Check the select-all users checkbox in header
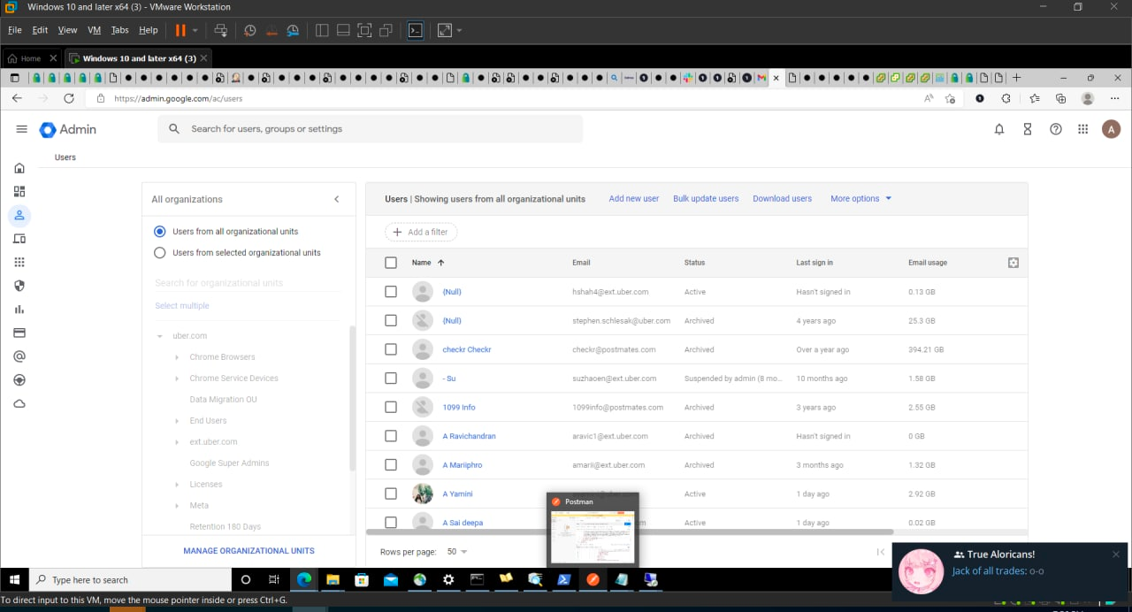Viewport: 1132px width, 612px height. coord(390,262)
